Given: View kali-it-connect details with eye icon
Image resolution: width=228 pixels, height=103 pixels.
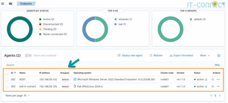Looking at the screenshot, I should (x=213, y=86).
